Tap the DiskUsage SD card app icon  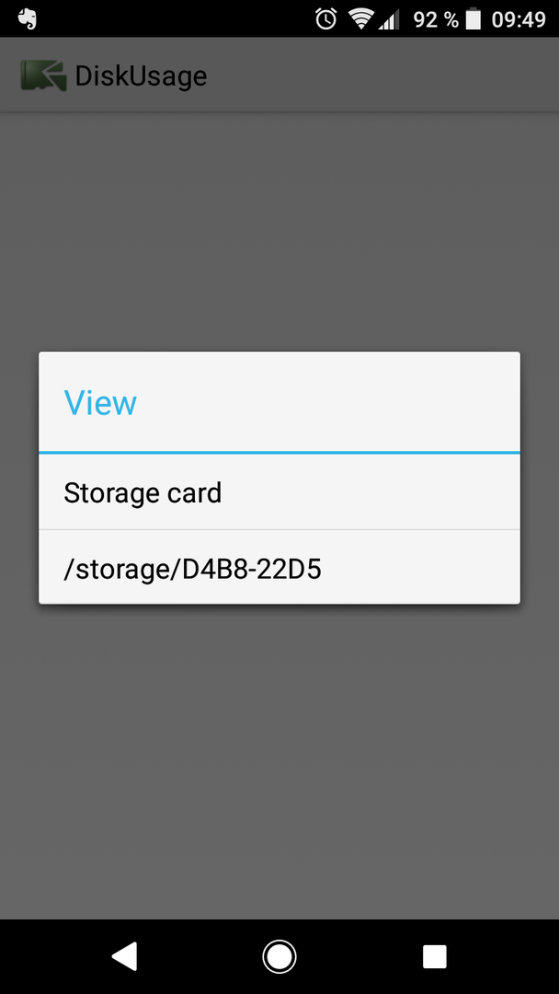43,76
